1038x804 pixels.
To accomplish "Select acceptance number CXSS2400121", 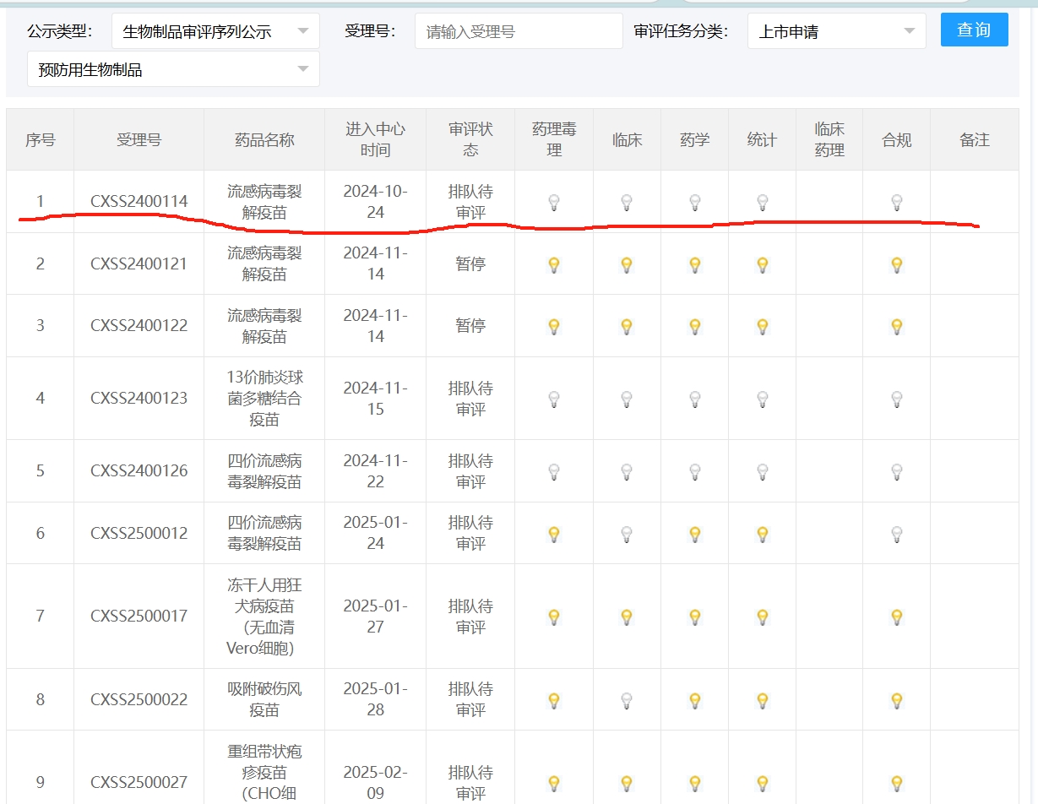I will tap(139, 264).
